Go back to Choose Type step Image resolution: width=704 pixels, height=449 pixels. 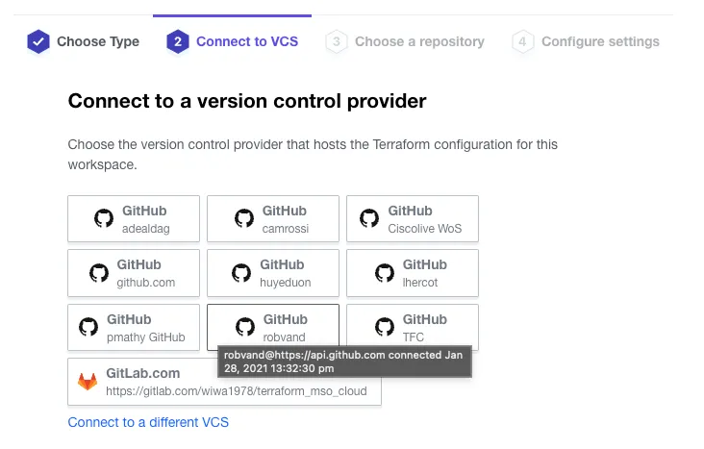[x=97, y=41]
